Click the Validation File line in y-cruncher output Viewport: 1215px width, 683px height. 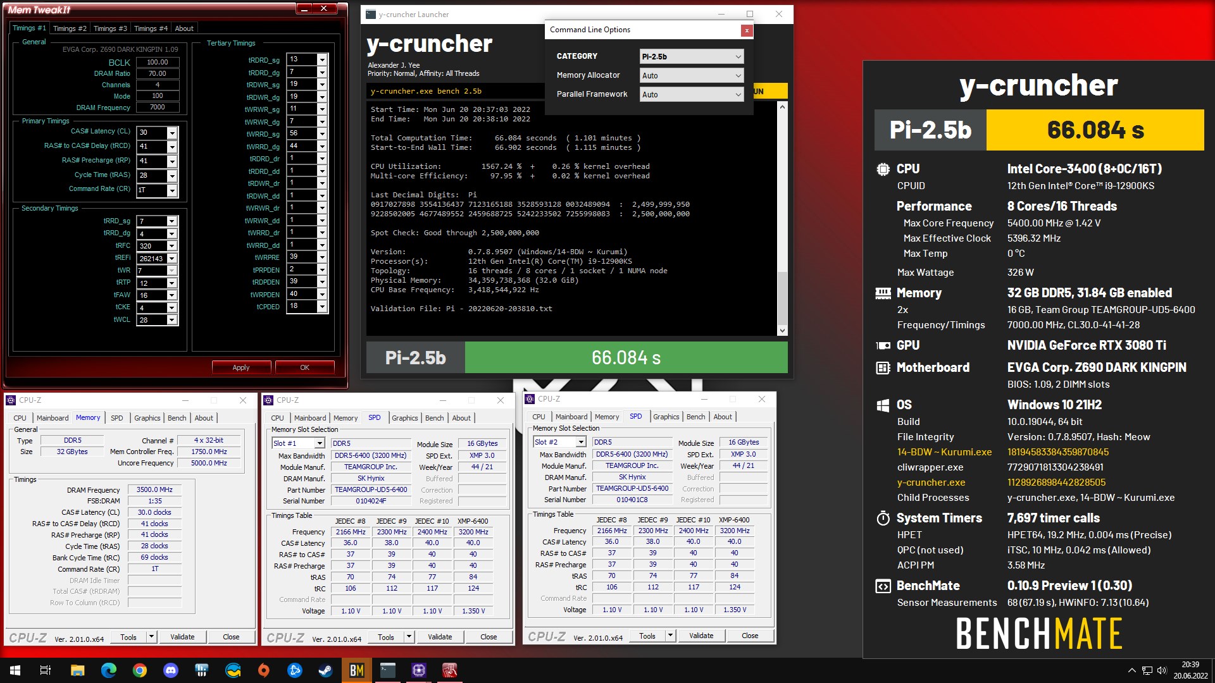click(x=461, y=309)
